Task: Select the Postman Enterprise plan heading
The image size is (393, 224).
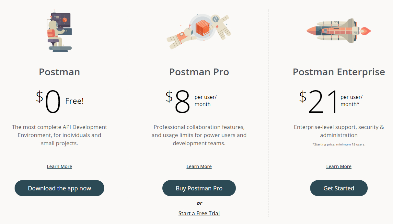Action: click(x=339, y=72)
